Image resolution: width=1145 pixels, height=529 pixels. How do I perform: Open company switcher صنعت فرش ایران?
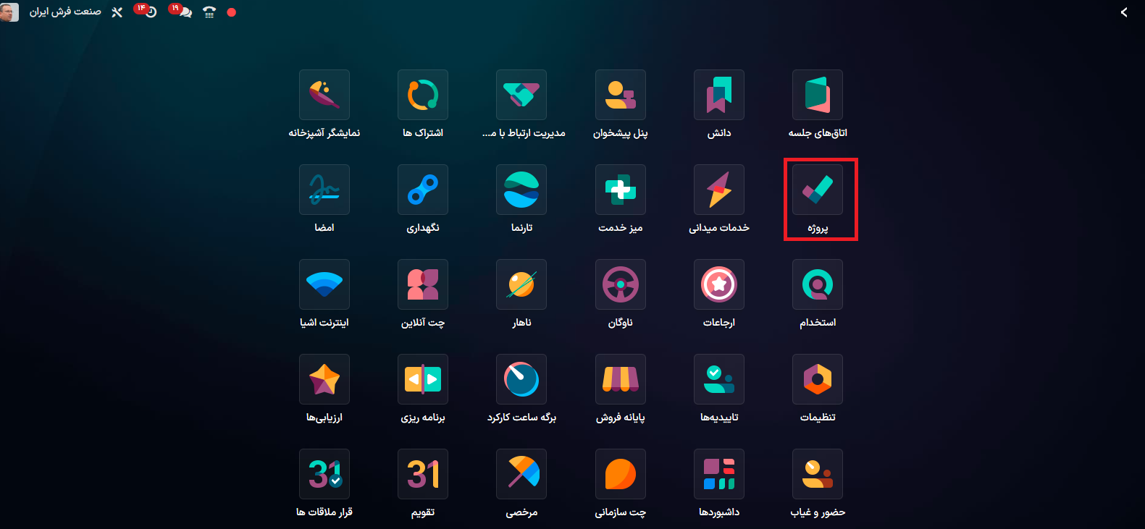(65, 12)
